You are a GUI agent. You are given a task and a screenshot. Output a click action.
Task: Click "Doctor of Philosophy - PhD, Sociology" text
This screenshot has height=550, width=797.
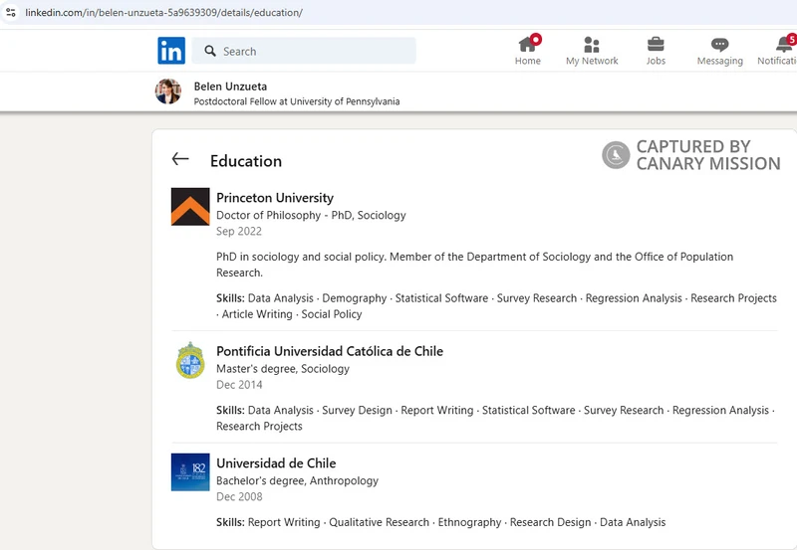311,215
